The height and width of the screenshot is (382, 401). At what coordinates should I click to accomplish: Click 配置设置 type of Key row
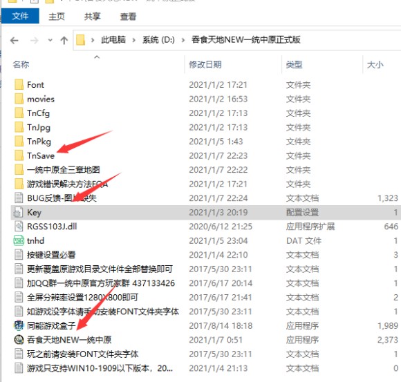302,212
